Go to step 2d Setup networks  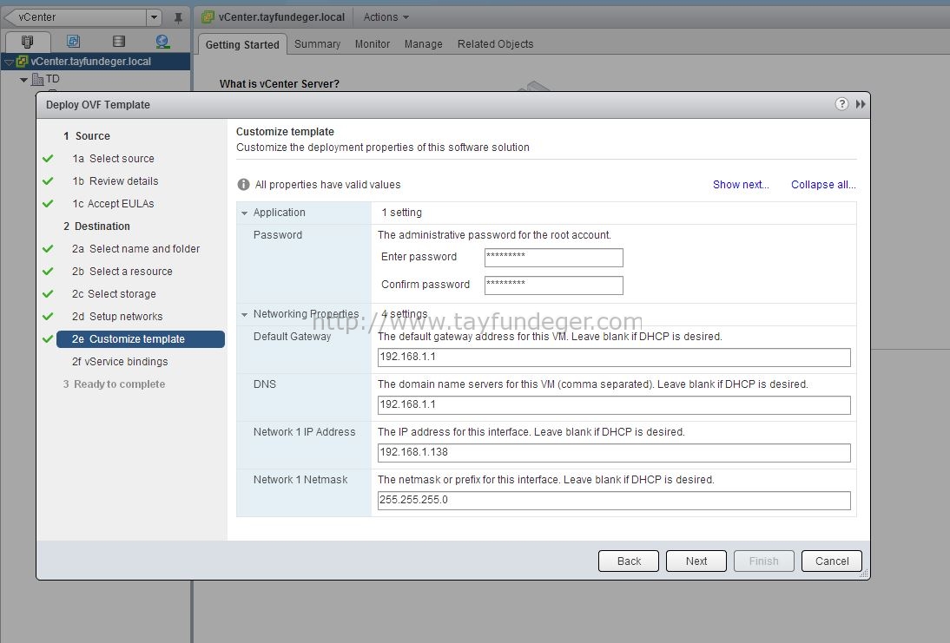pyautogui.click(x=117, y=316)
